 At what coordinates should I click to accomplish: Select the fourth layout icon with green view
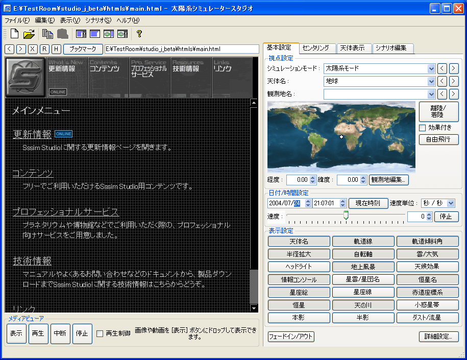click(x=122, y=34)
